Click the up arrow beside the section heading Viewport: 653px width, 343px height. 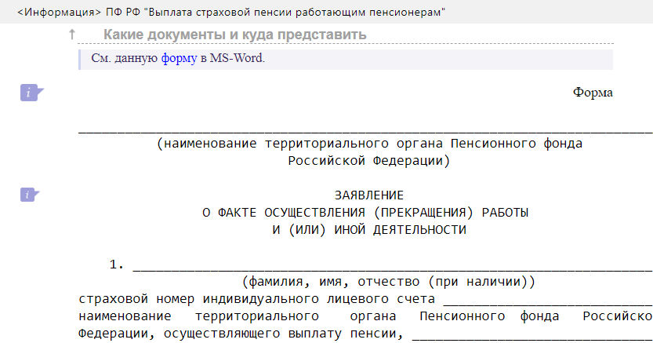tap(72, 35)
